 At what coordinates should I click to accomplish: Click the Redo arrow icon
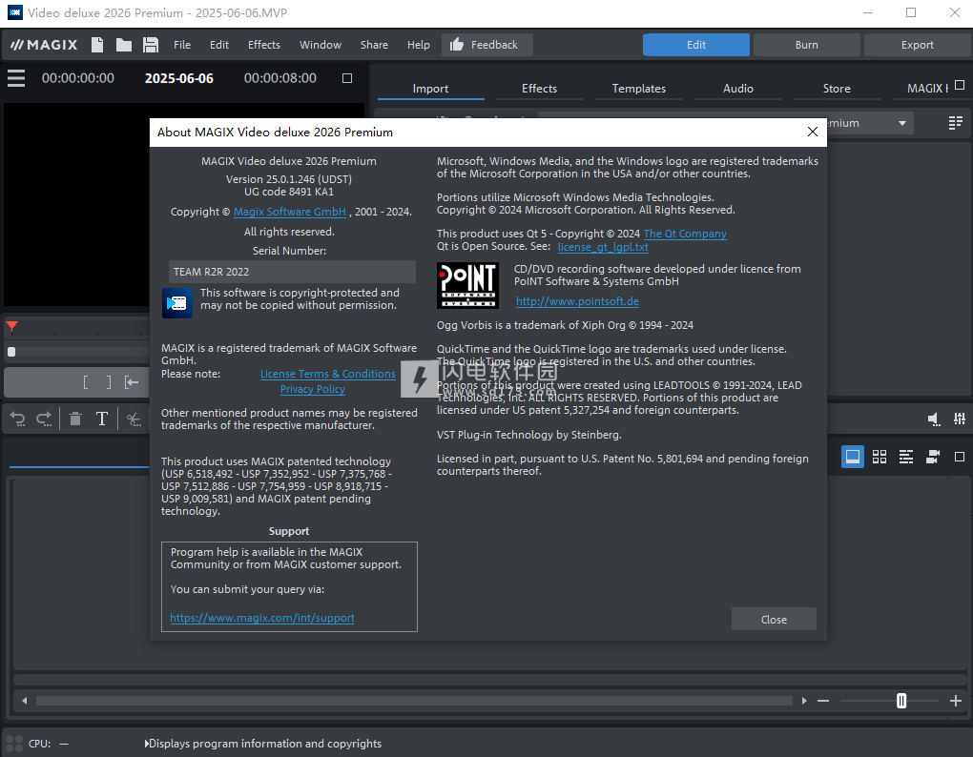click(44, 419)
